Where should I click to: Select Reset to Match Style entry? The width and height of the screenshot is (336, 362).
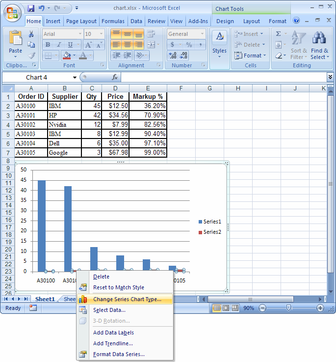(x=125, y=287)
